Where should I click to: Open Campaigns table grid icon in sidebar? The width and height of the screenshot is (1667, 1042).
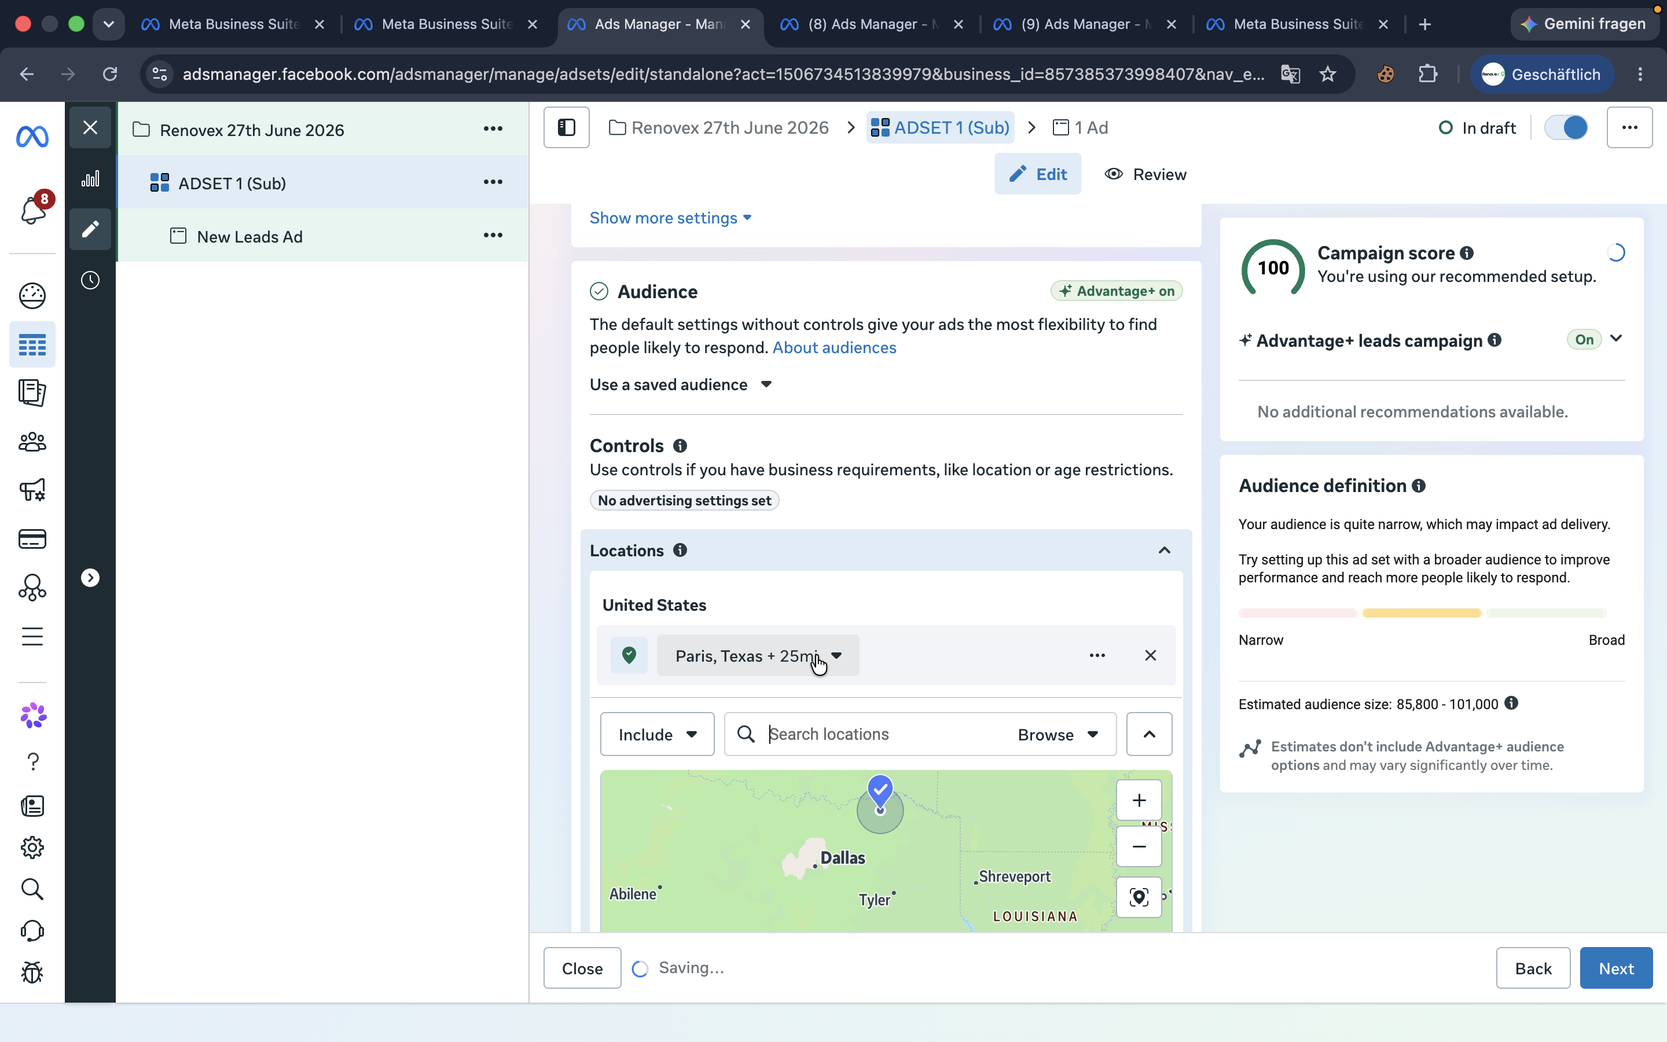coord(32,344)
